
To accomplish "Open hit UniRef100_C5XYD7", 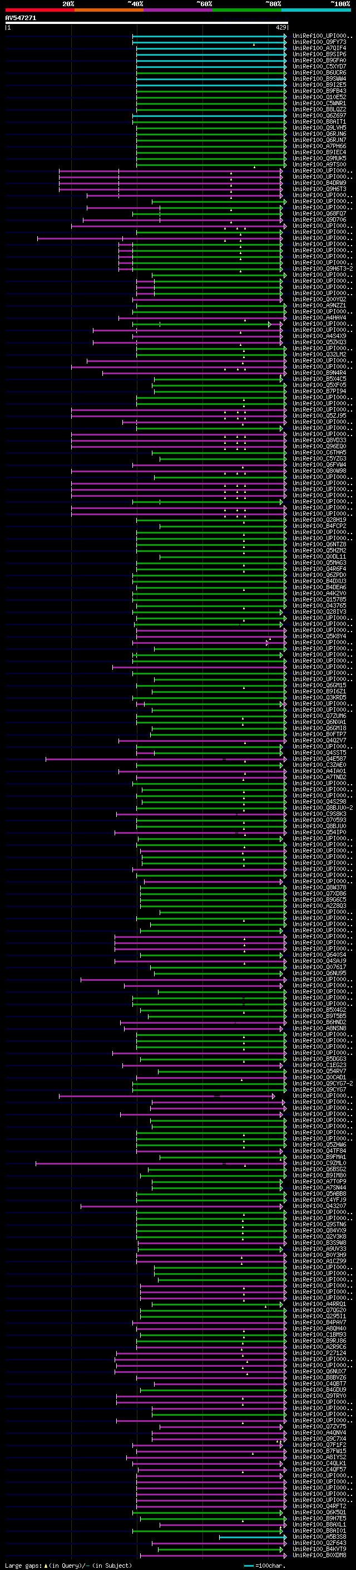I will tap(319, 66).
